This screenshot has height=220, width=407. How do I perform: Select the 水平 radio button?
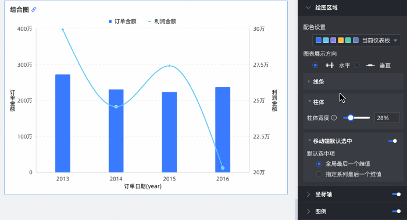[315, 65]
